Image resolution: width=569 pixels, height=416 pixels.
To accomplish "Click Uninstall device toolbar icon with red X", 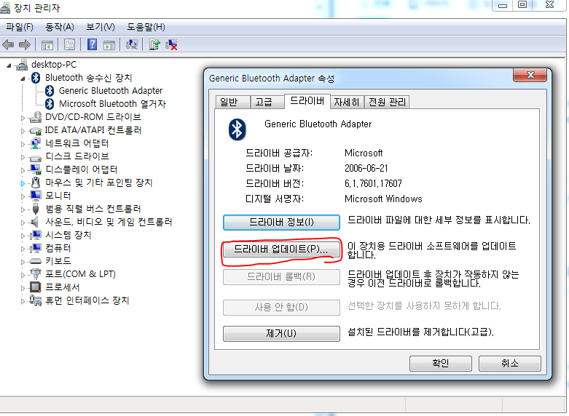I will [x=171, y=44].
